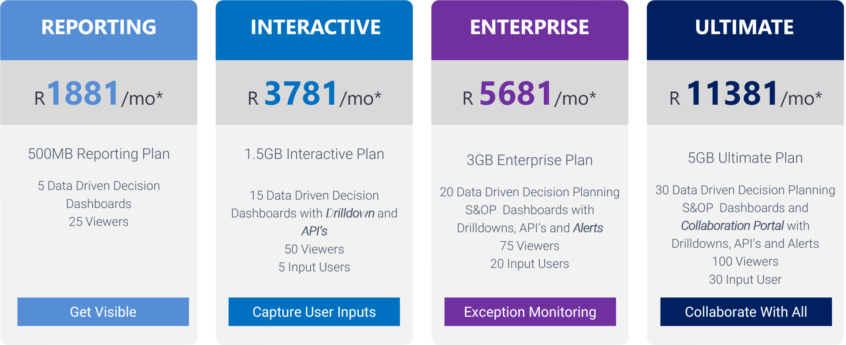Click the 25 Viewers line in Reporting
The width and height of the screenshot is (846, 345).
[x=99, y=222]
